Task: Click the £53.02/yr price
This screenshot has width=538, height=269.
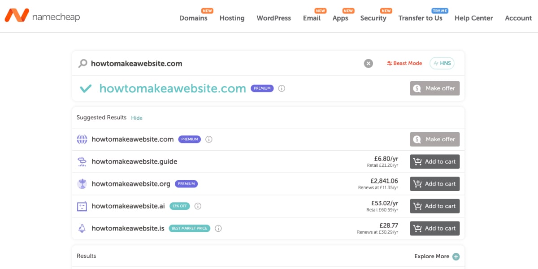Action: pos(384,203)
